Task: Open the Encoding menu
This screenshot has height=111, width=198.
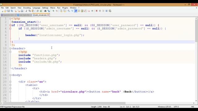Action: [x=27, y=8]
